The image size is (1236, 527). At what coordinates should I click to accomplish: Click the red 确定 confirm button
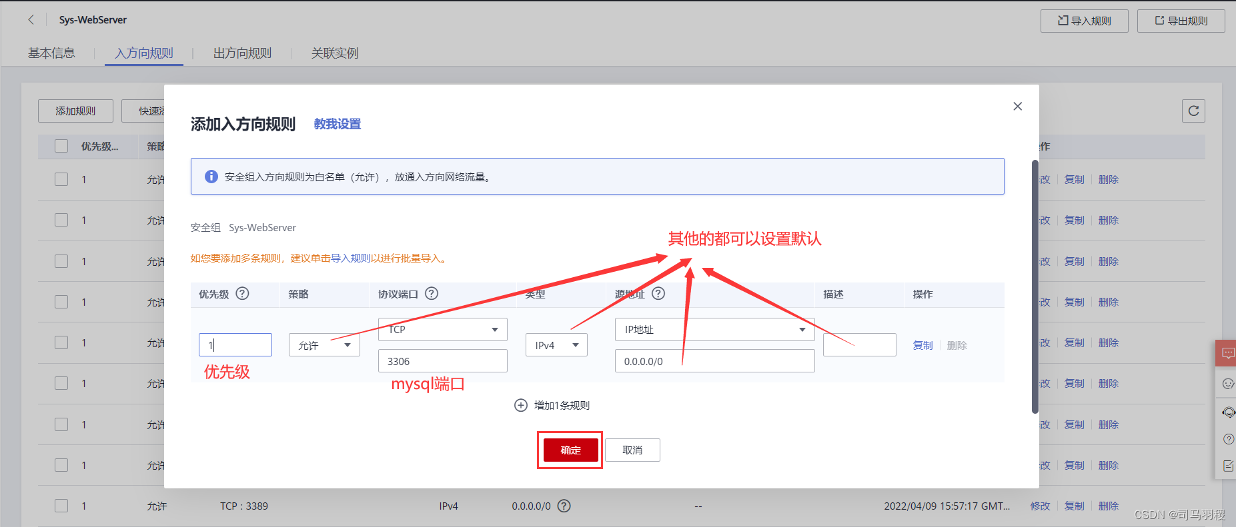[x=570, y=450]
